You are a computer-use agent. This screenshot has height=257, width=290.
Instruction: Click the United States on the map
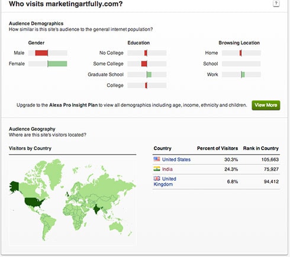click(x=34, y=203)
